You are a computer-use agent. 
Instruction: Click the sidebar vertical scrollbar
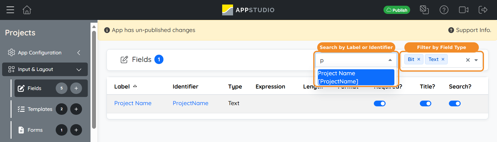pyautogui.click(x=94, y=79)
